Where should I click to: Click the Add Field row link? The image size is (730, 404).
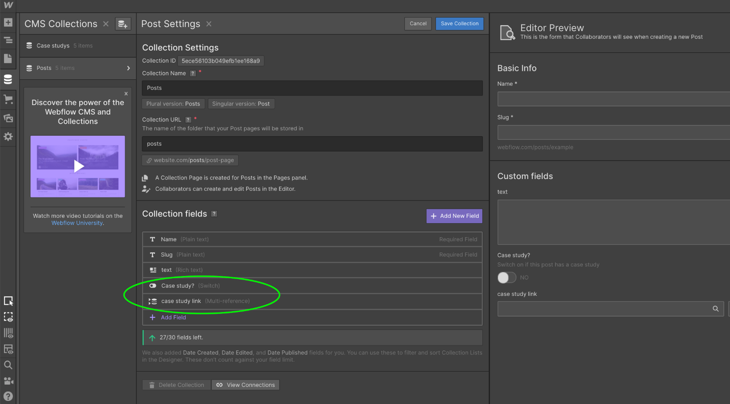[x=173, y=317]
